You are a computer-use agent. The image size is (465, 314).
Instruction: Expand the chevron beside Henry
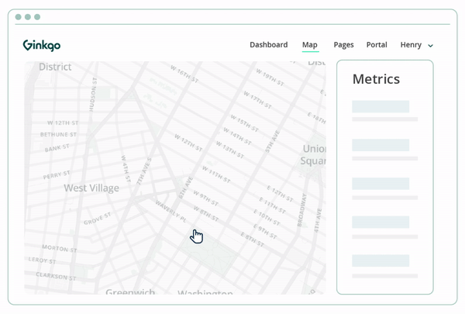[x=431, y=46]
